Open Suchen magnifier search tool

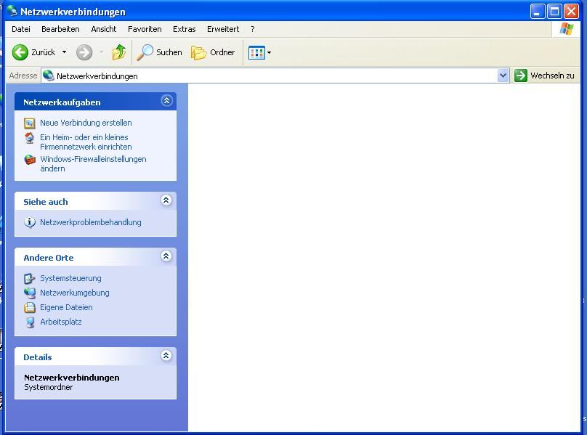pyautogui.click(x=145, y=52)
